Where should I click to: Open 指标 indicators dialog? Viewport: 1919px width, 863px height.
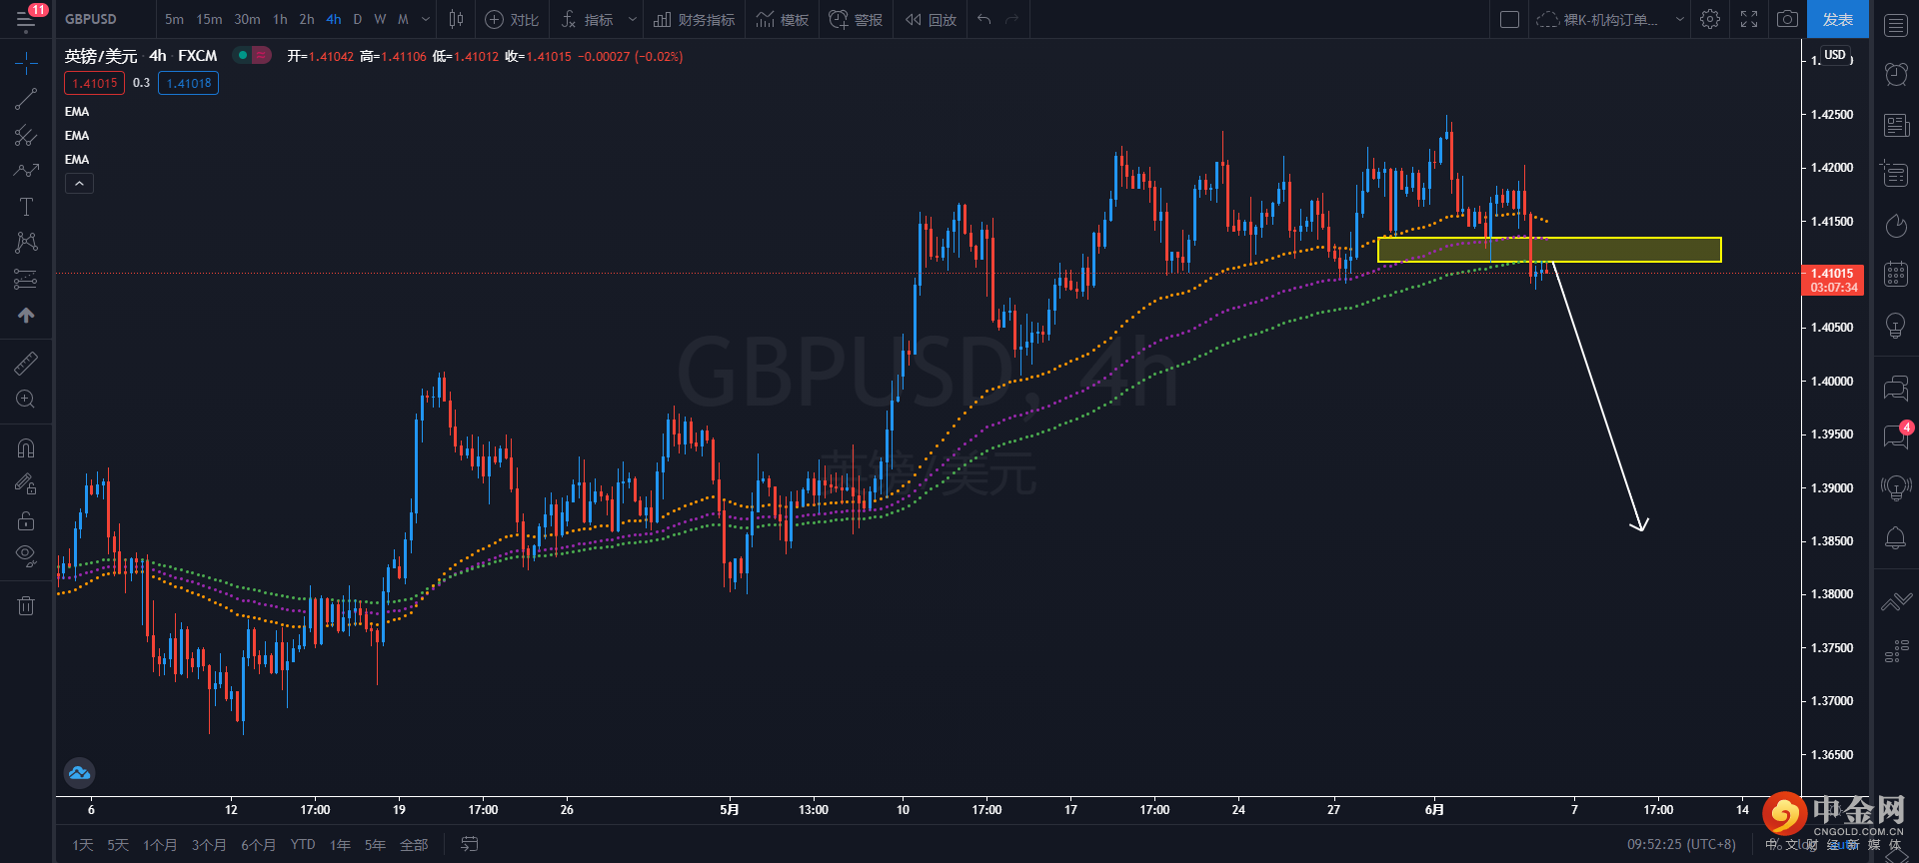[588, 19]
